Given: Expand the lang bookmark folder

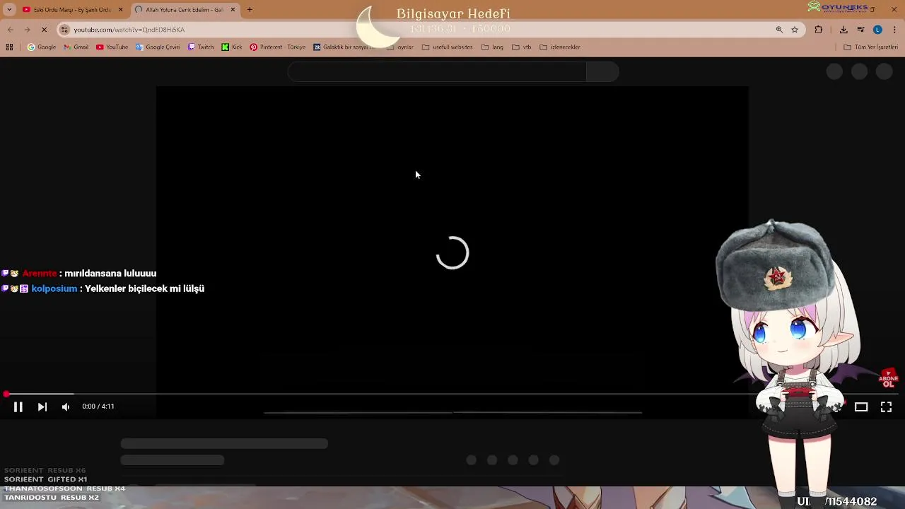Looking at the screenshot, I should coord(493,47).
